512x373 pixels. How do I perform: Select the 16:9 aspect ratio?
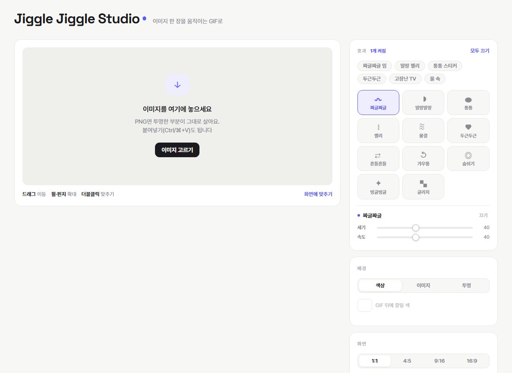[x=472, y=361]
